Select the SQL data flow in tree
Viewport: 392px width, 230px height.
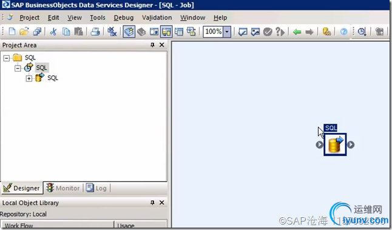(x=53, y=78)
